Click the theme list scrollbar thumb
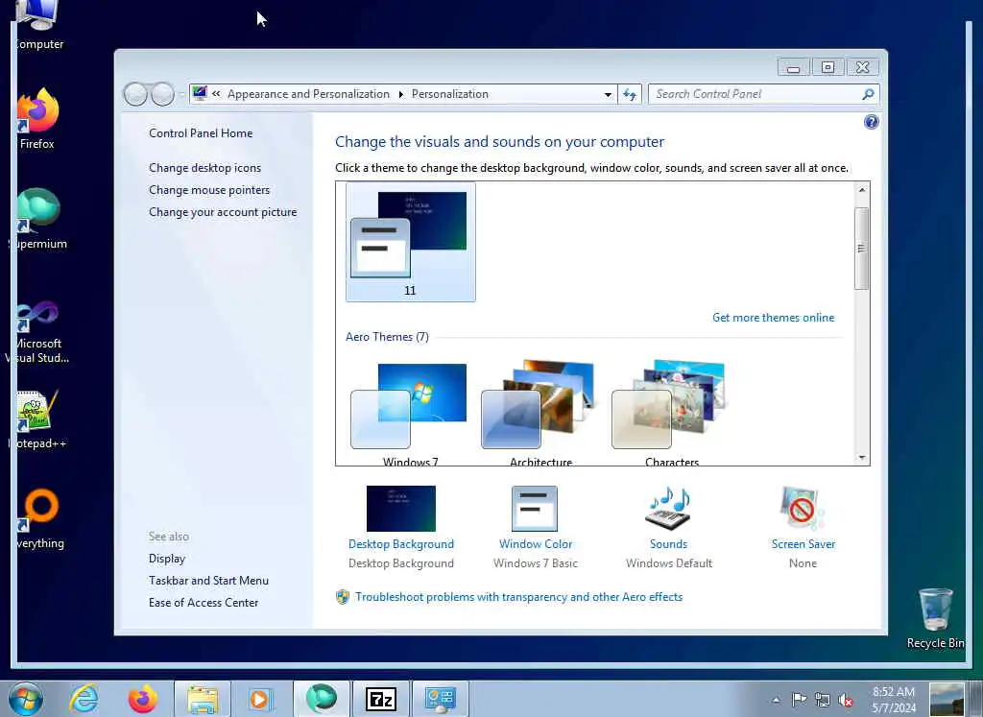The image size is (983, 717). pos(862,249)
